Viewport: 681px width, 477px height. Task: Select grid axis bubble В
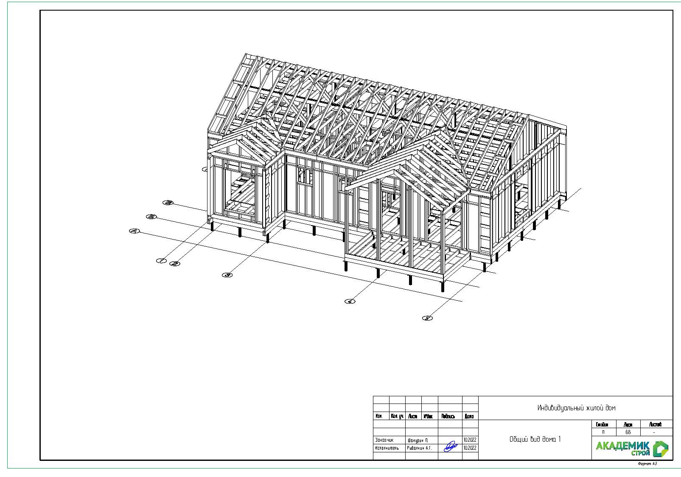(x=168, y=203)
